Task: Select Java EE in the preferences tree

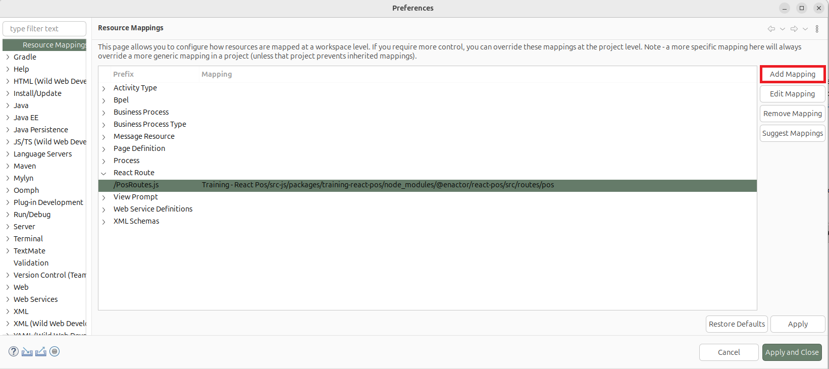Action: [x=26, y=118]
